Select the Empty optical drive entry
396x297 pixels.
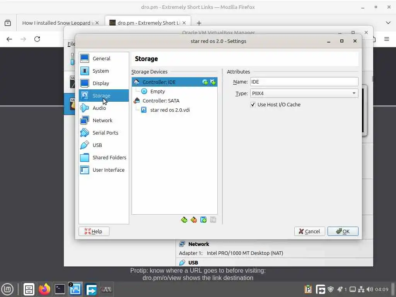(x=174, y=91)
